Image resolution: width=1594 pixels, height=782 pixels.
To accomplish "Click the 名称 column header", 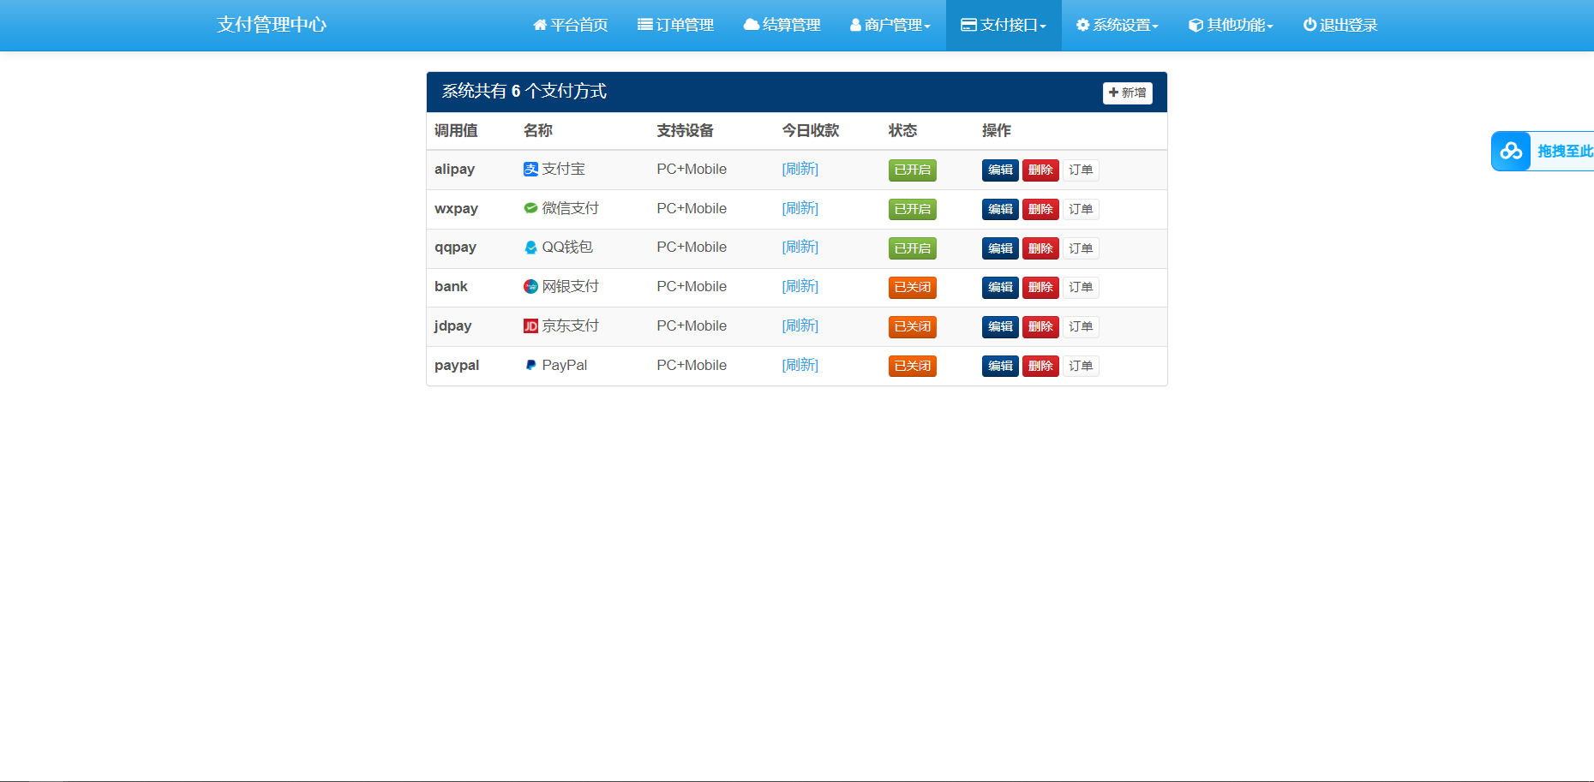I will coord(537,130).
